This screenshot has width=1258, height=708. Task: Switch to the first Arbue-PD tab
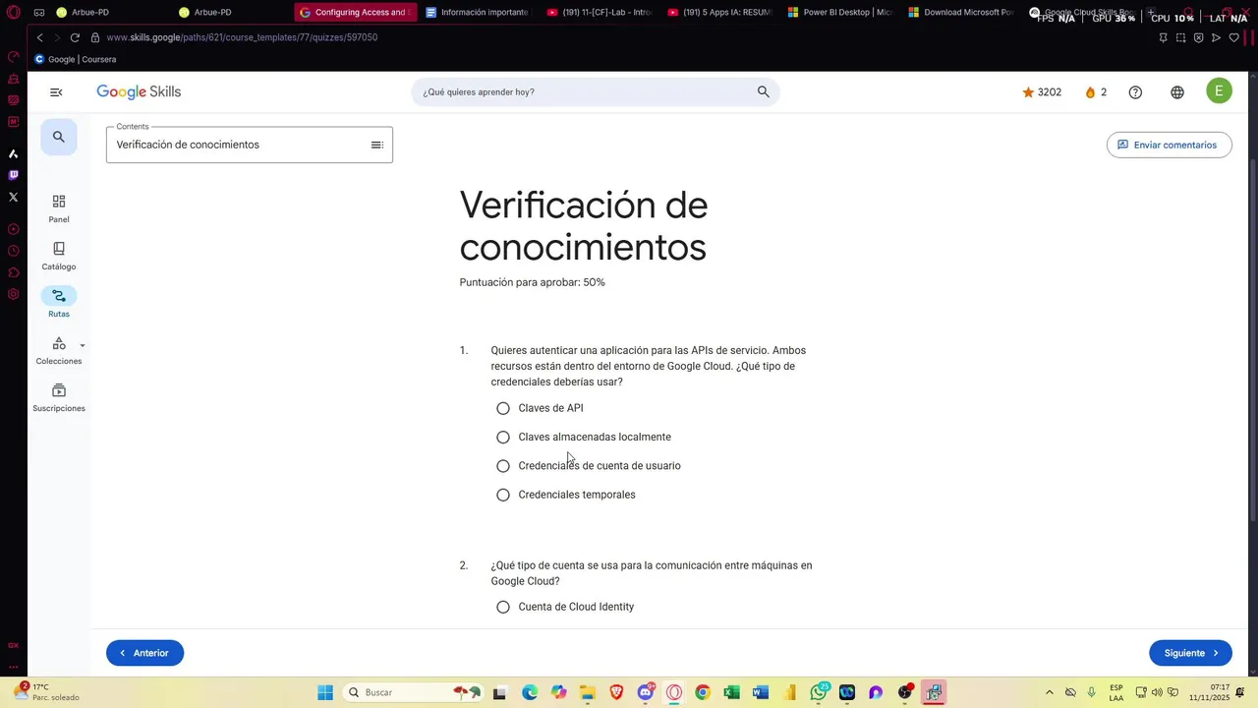click(90, 13)
